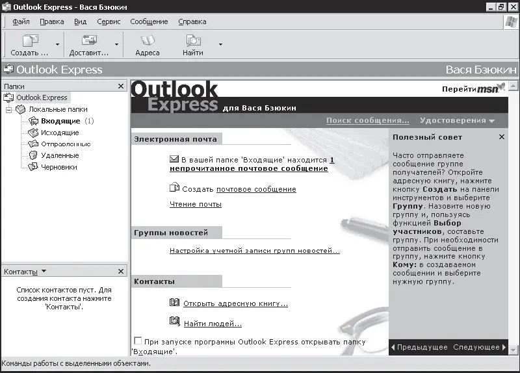This screenshot has width=520, height=373.
Task: Expand the Удостоверения identities dropdown
Action: [457, 120]
